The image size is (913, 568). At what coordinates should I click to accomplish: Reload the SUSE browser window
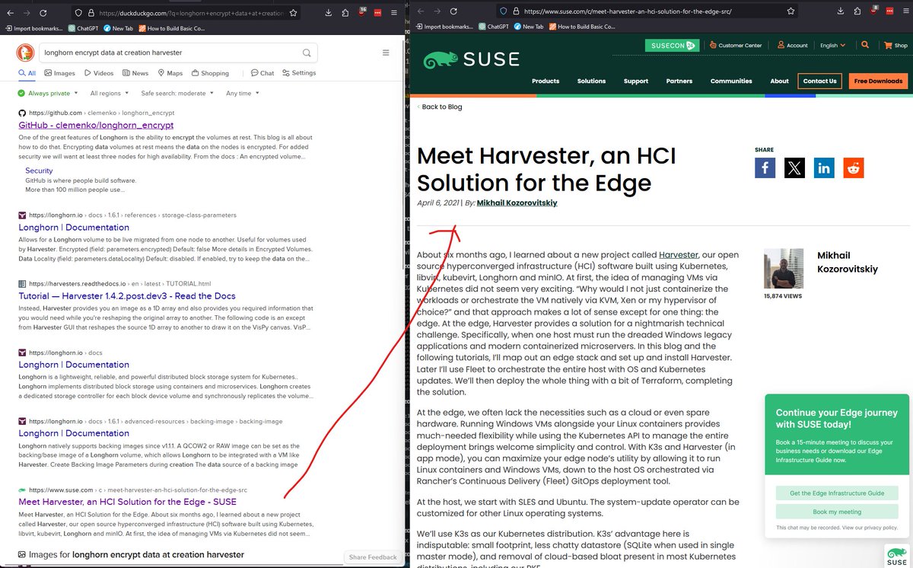tap(453, 11)
